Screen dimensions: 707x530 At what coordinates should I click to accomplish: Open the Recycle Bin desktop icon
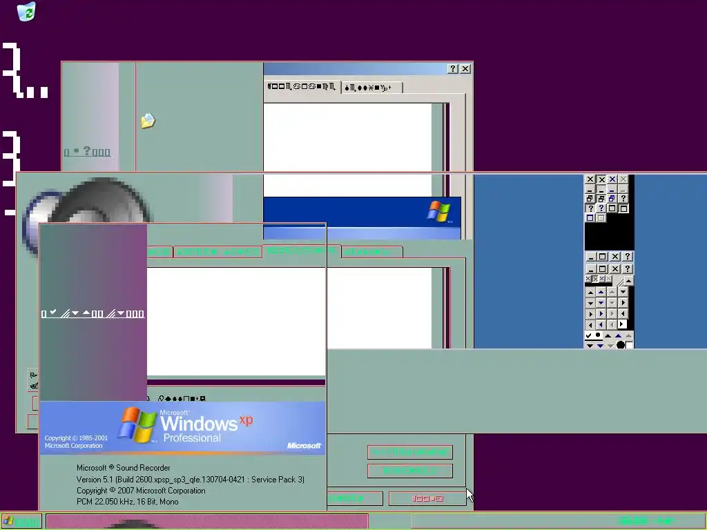[26, 11]
